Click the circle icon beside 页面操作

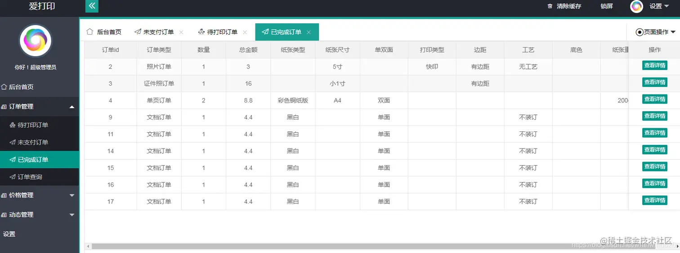640,32
